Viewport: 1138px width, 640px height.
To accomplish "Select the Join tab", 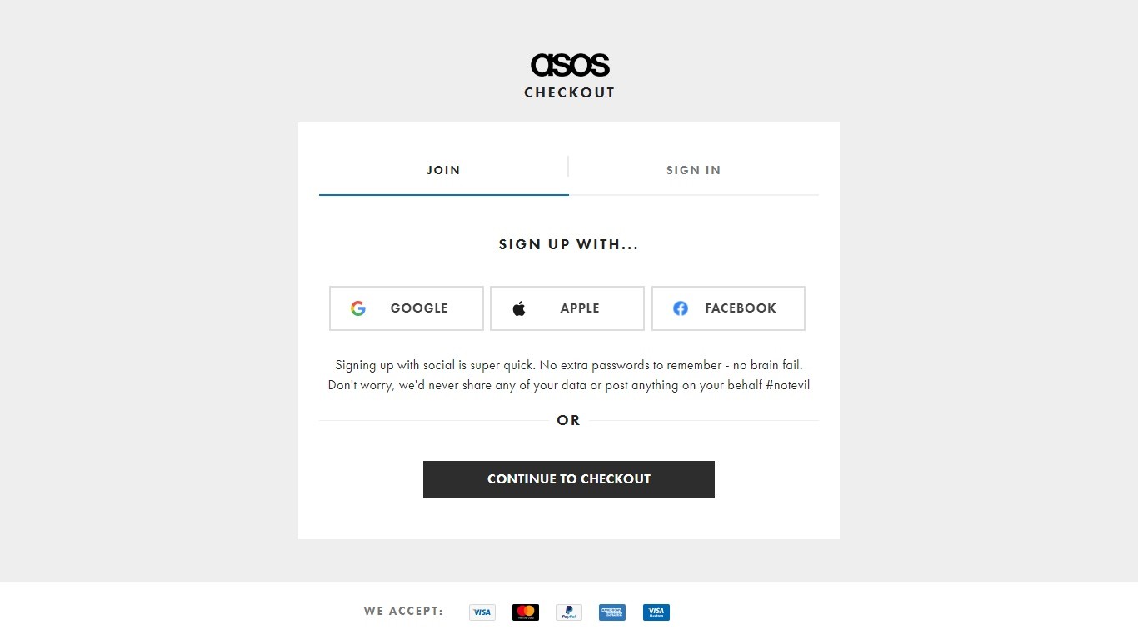I will tap(443, 170).
